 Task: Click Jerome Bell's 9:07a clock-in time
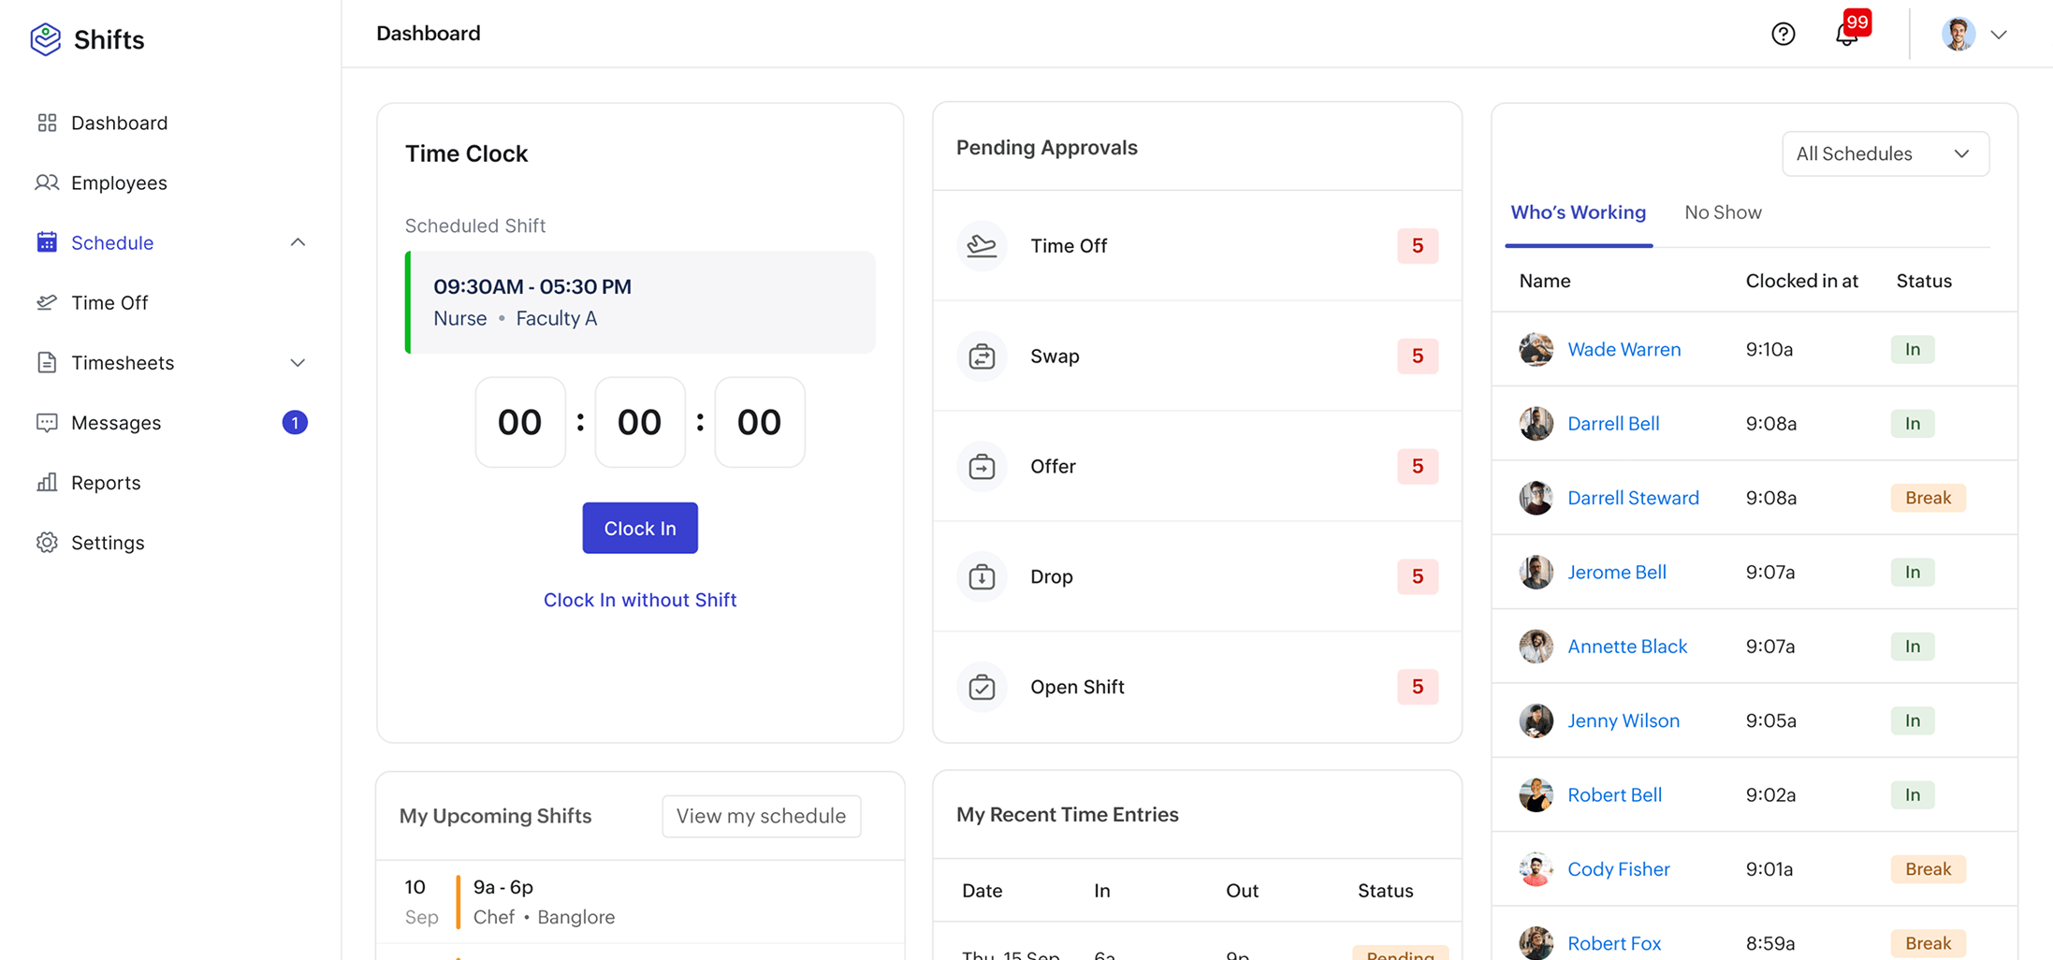click(1769, 572)
